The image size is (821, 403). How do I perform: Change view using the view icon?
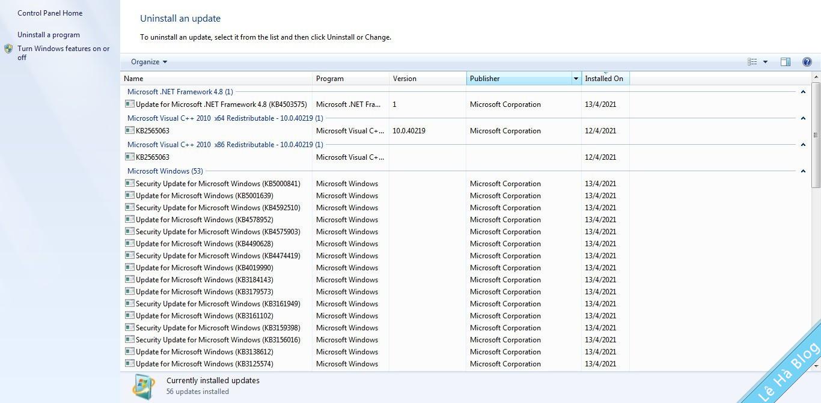click(752, 62)
